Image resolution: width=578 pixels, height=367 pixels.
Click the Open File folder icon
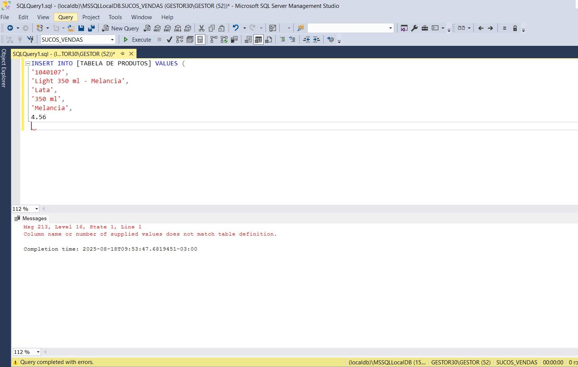coord(71,28)
